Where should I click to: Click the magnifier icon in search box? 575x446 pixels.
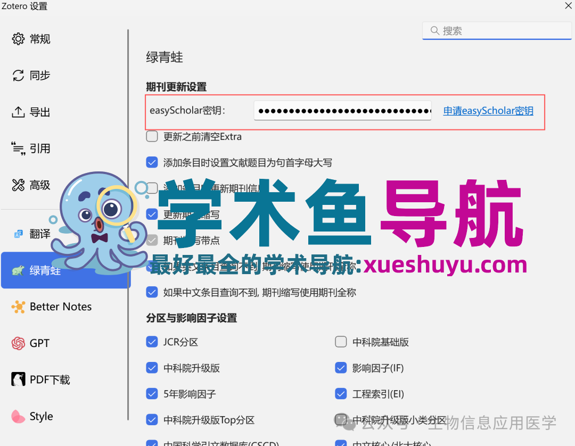pyautogui.click(x=435, y=30)
